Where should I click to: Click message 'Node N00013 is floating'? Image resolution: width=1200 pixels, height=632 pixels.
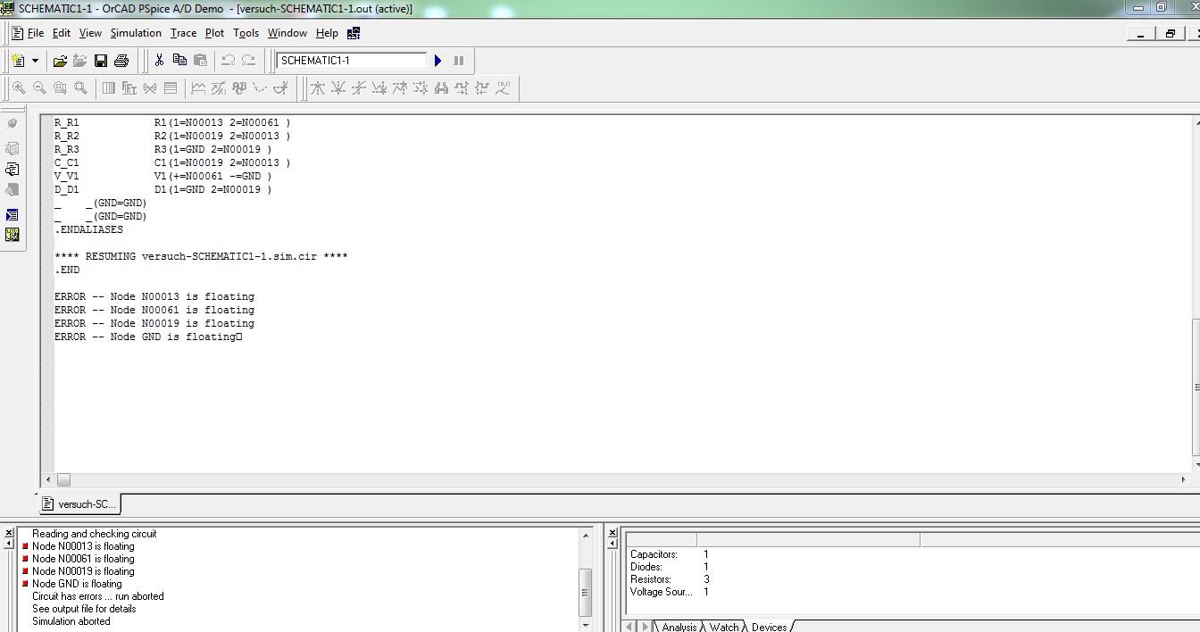[x=83, y=546]
